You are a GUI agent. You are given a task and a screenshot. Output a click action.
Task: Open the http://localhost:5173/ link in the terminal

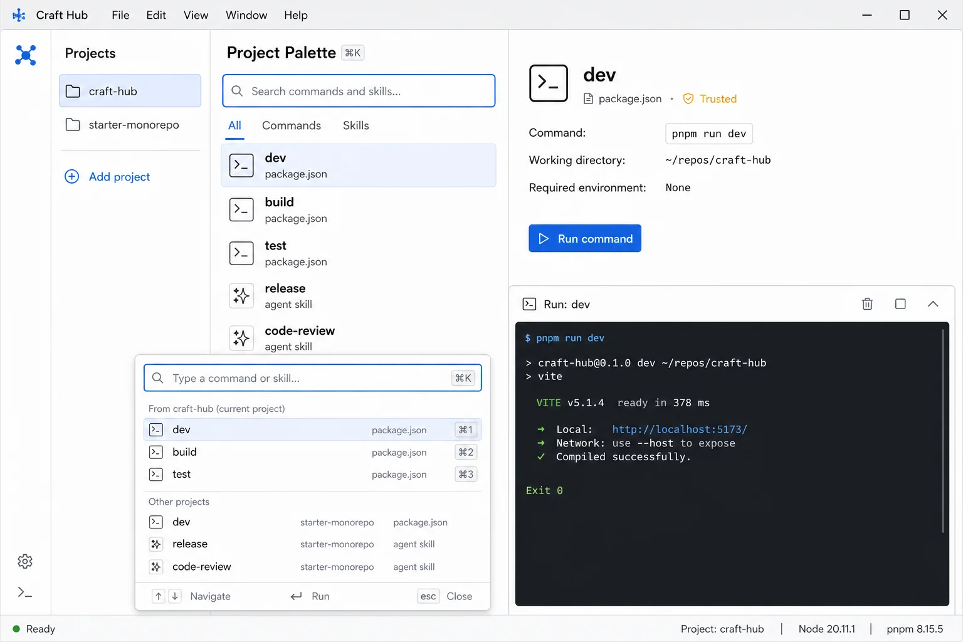click(x=680, y=429)
